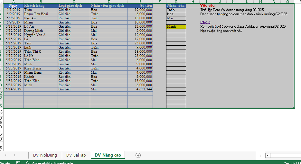Select customer cell Ngô An
Image resolution: width=301 pixels, height=164 pixels.
[41, 18]
